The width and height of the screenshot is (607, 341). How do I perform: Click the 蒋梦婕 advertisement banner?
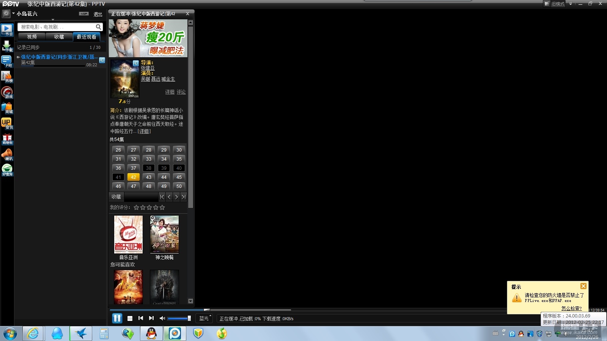(148, 38)
